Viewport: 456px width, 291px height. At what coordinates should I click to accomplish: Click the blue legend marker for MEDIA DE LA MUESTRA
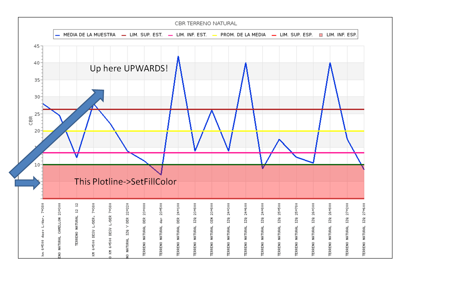[x=58, y=35]
